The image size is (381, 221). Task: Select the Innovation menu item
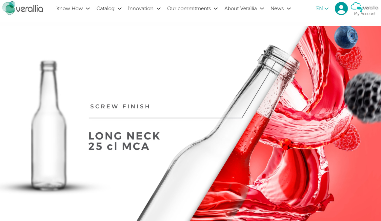(141, 9)
